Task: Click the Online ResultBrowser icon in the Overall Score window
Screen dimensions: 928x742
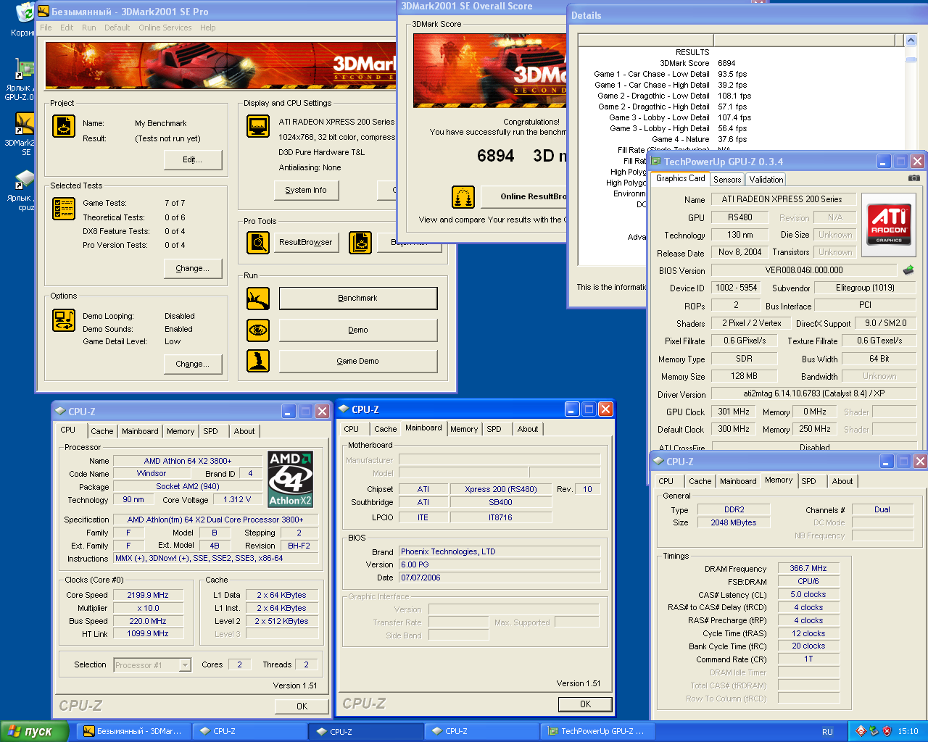Action: coord(463,196)
